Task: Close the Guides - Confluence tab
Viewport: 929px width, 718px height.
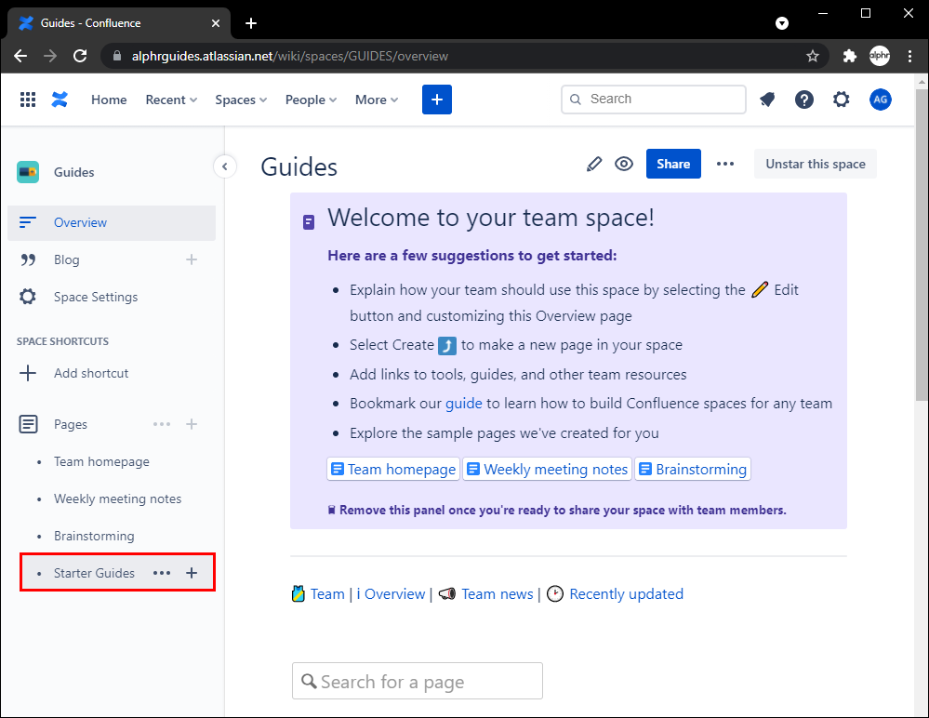Action: [216, 23]
